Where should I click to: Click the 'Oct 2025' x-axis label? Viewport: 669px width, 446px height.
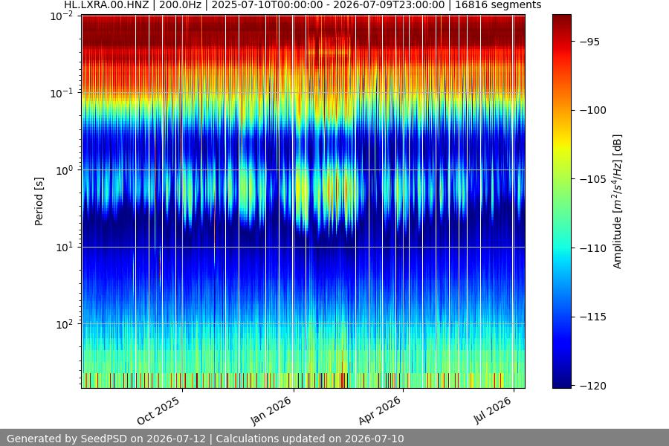pos(158,410)
